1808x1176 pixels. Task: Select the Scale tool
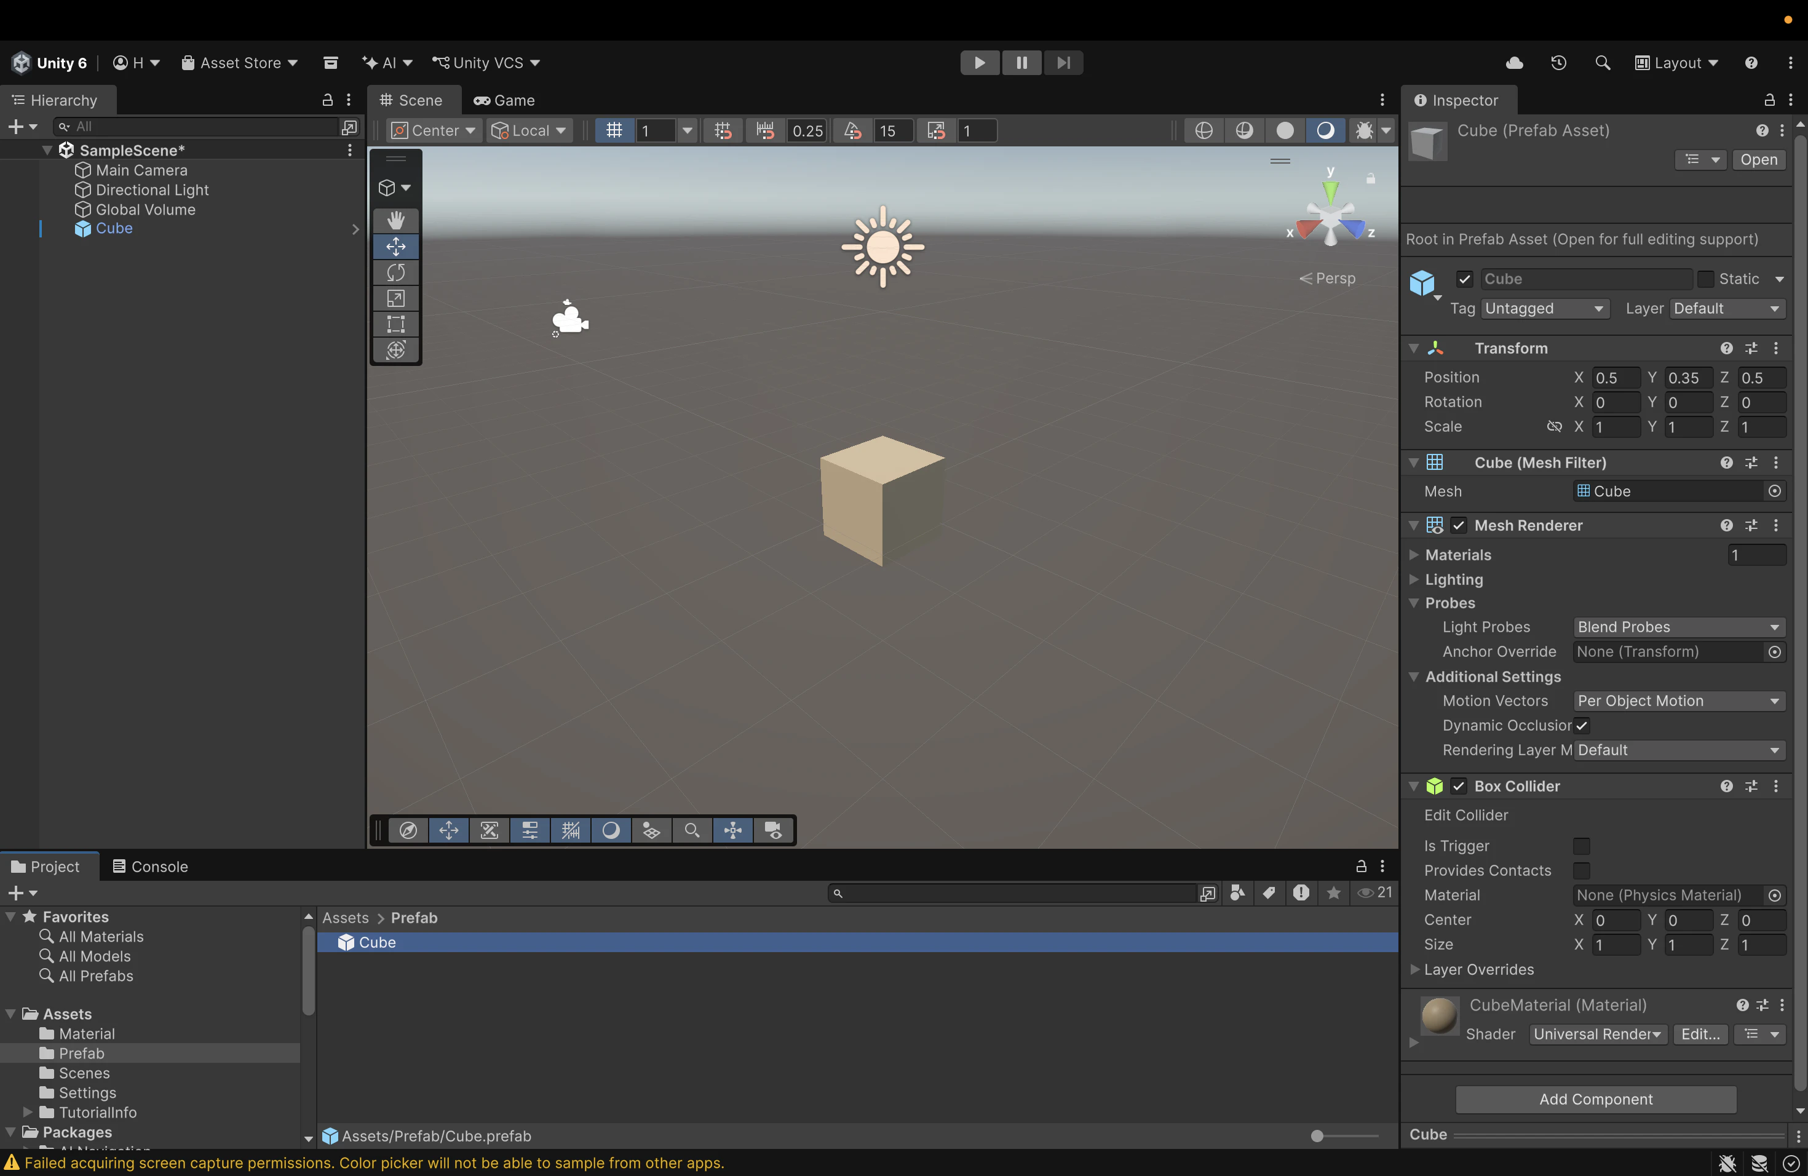[x=396, y=298]
